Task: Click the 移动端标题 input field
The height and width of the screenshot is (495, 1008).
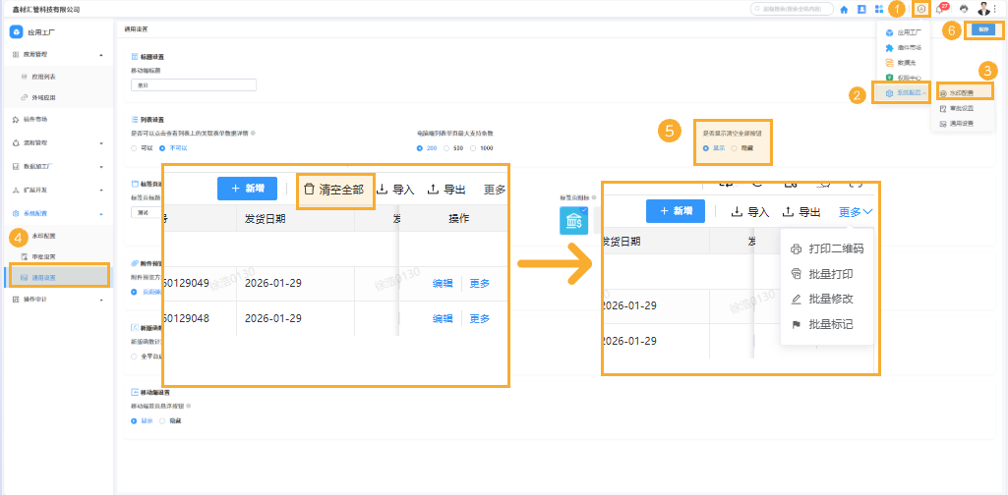Action: (193, 84)
